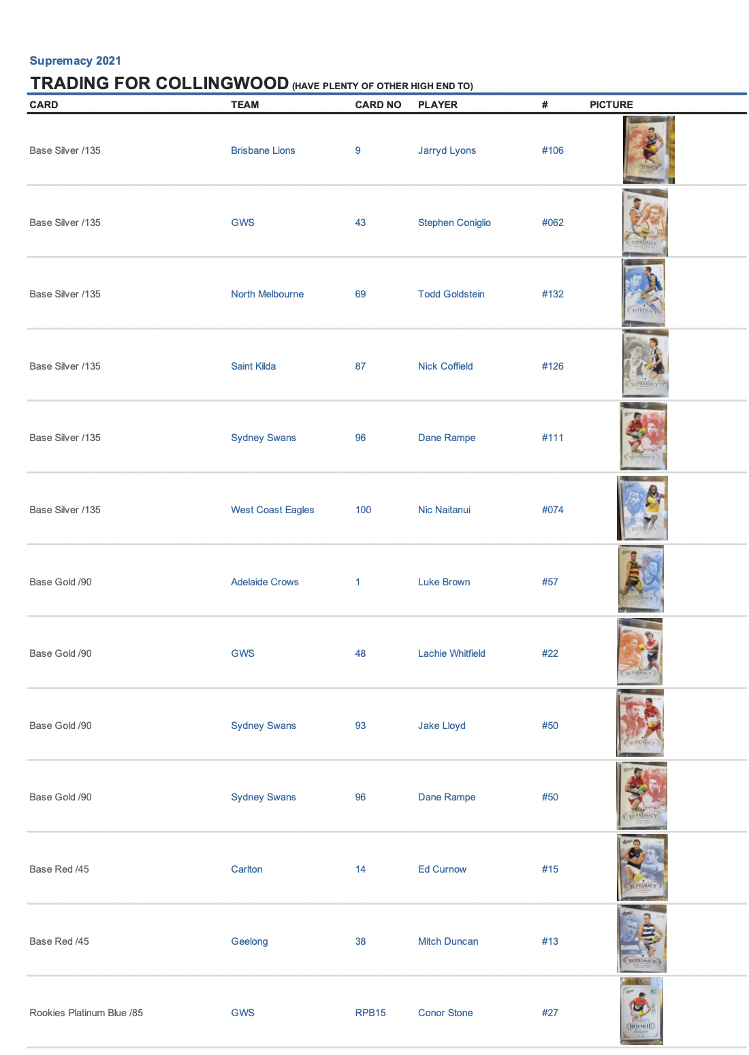This screenshot has height=1055, width=749.
Task: Open the Stephen Coniglio card thumbnail
Action: tap(645, 223)
